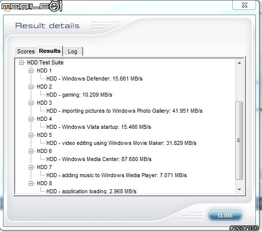Screen dimensions: 262x232
Task: Select 'HDD - gaming: 10.209 MB/s' row
Action: click(x=79, y=95)
